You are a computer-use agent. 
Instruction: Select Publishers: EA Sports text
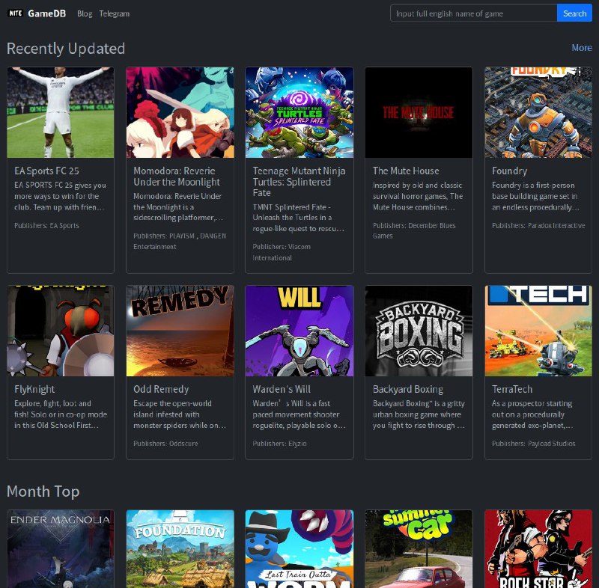tap(46, 225)
